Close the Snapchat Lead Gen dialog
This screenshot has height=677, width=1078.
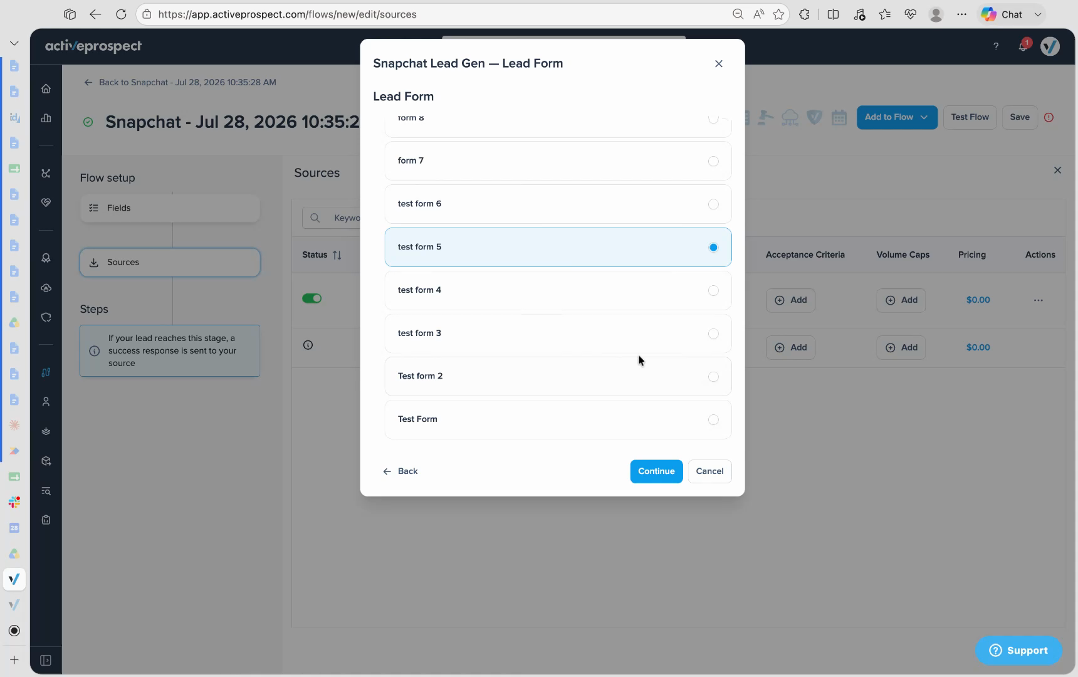pos(719,64)
